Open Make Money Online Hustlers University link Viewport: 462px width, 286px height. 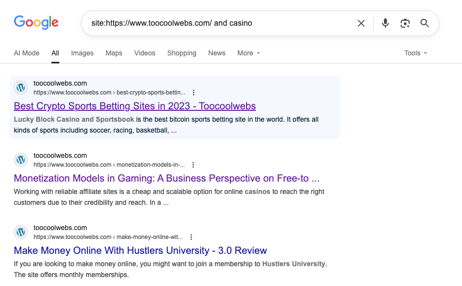[140, 250]
